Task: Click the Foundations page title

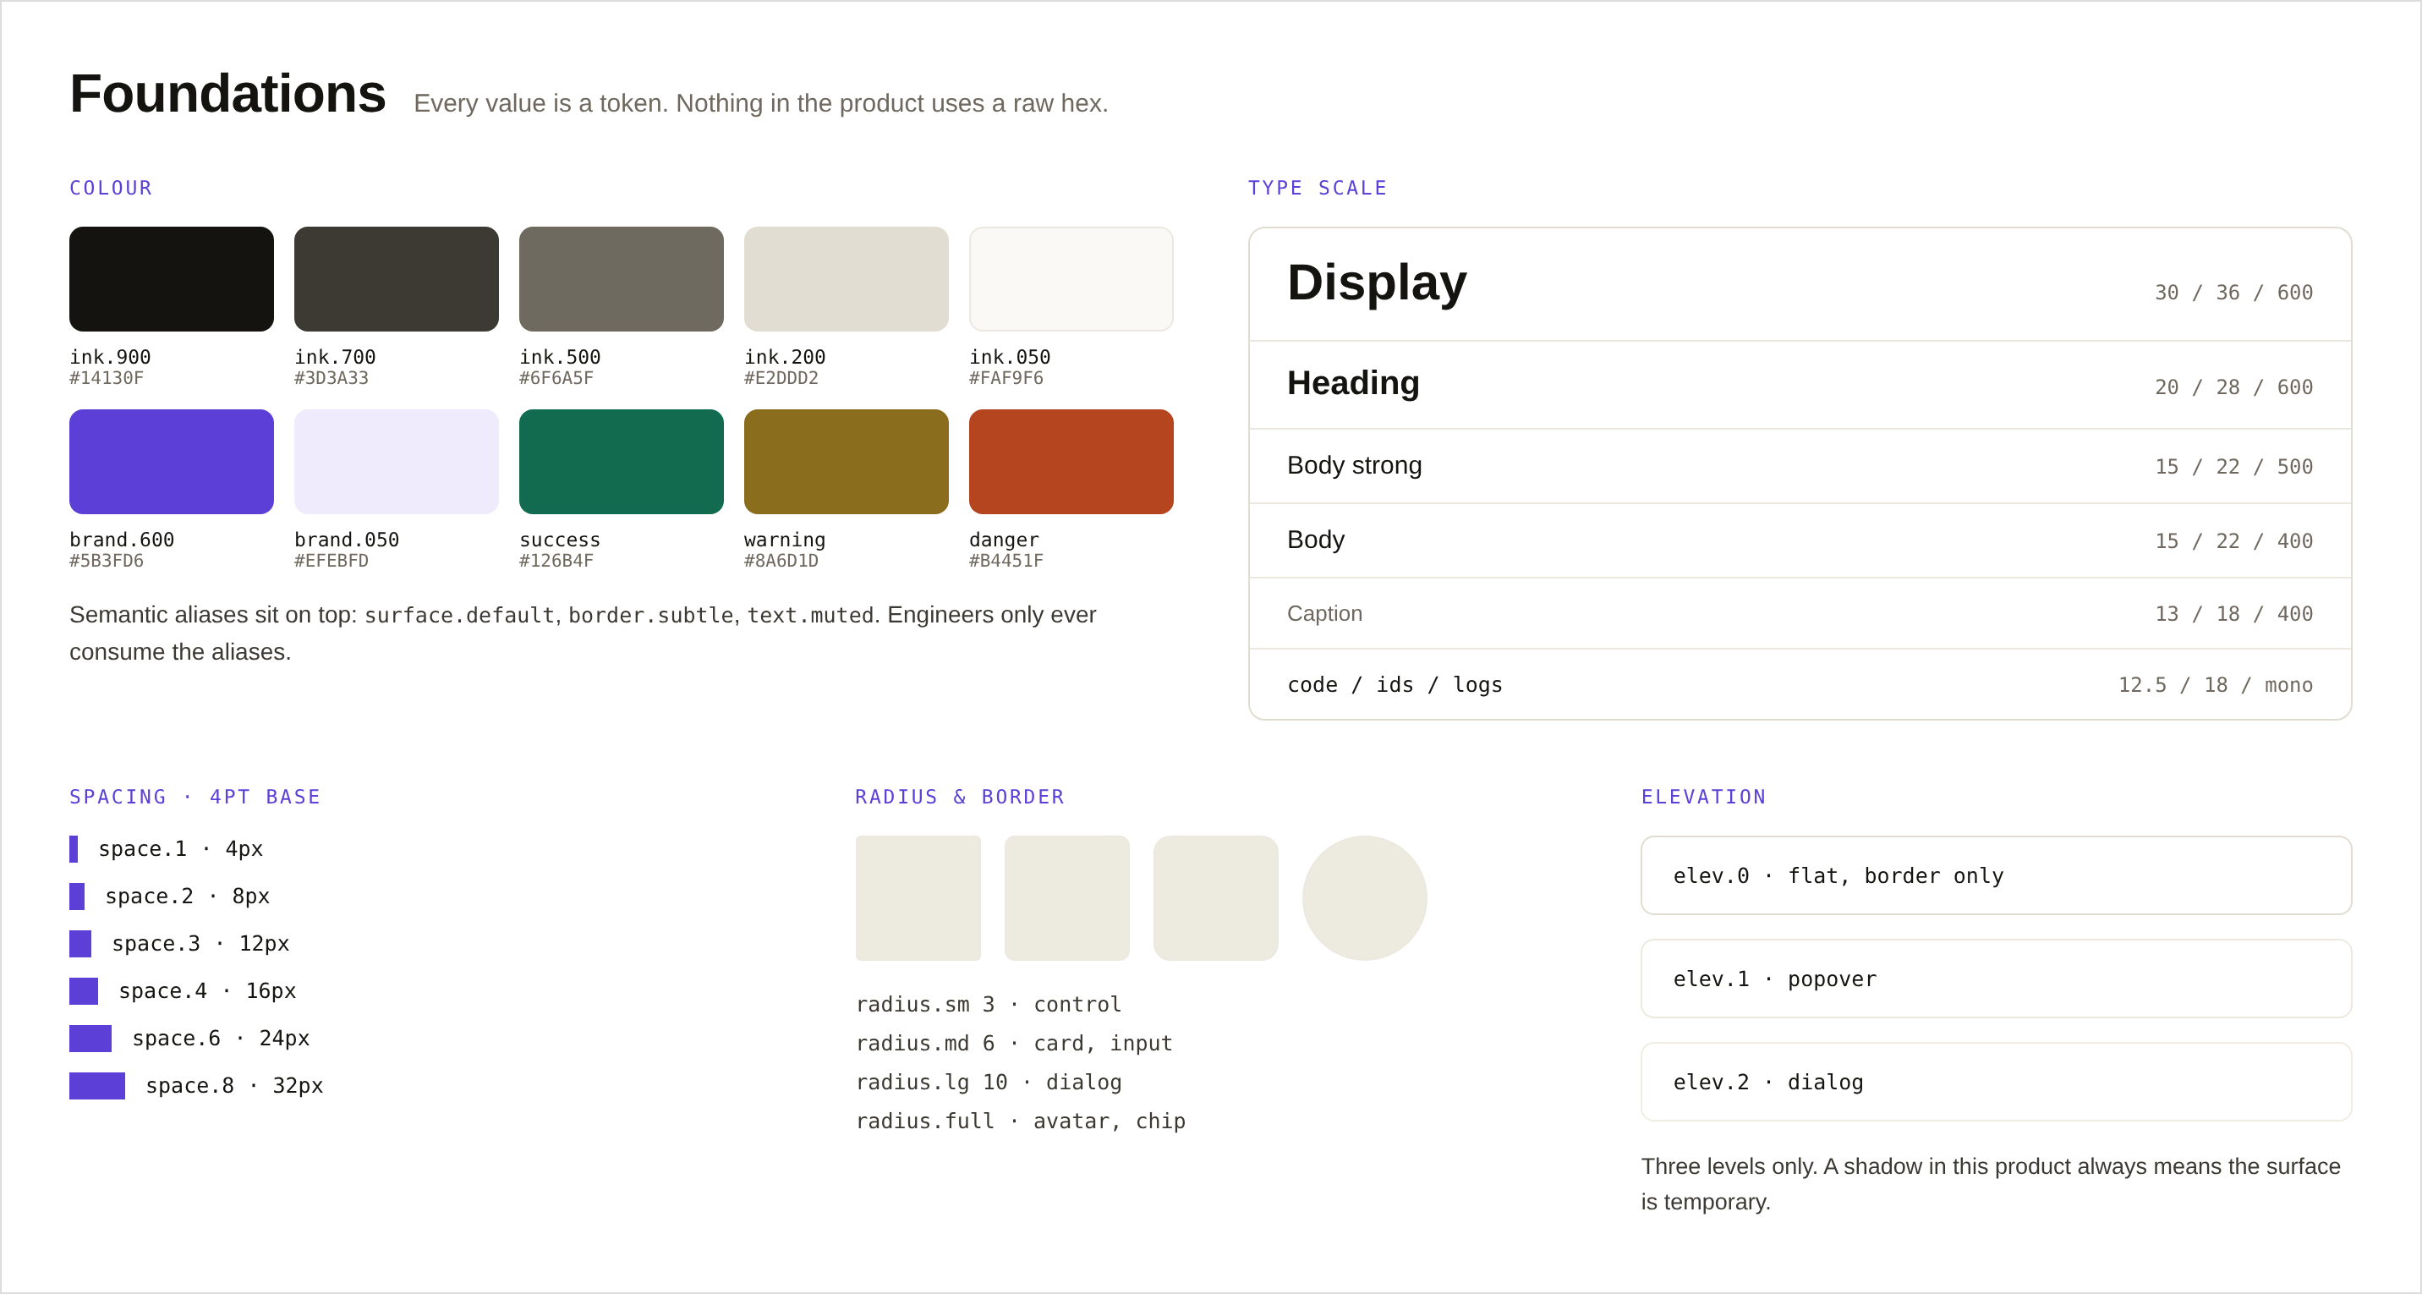Action: [x=227, y=93]
